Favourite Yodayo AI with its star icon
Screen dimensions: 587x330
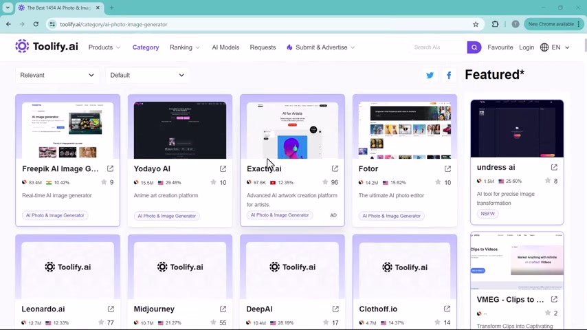pos(213,182)
